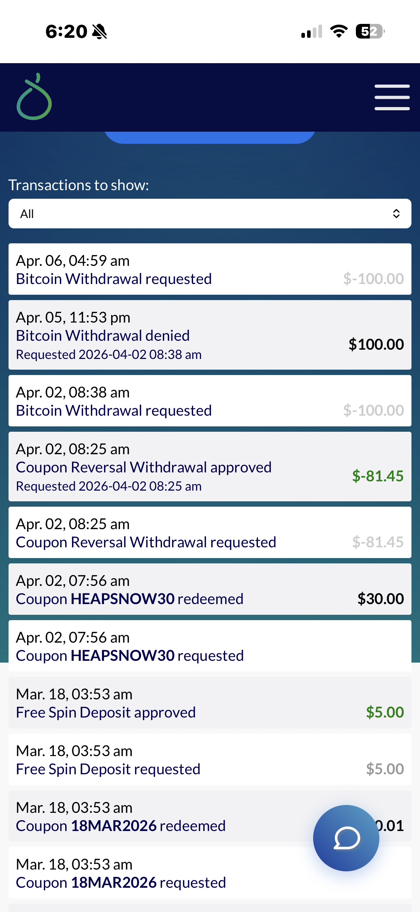
Task: Open Apr. 06 Bitcoin Withdrawal requested entry
Action: coord(210,269)
